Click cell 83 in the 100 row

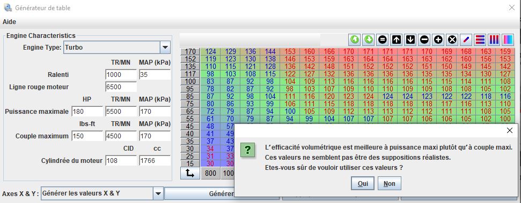coord(211,81)
